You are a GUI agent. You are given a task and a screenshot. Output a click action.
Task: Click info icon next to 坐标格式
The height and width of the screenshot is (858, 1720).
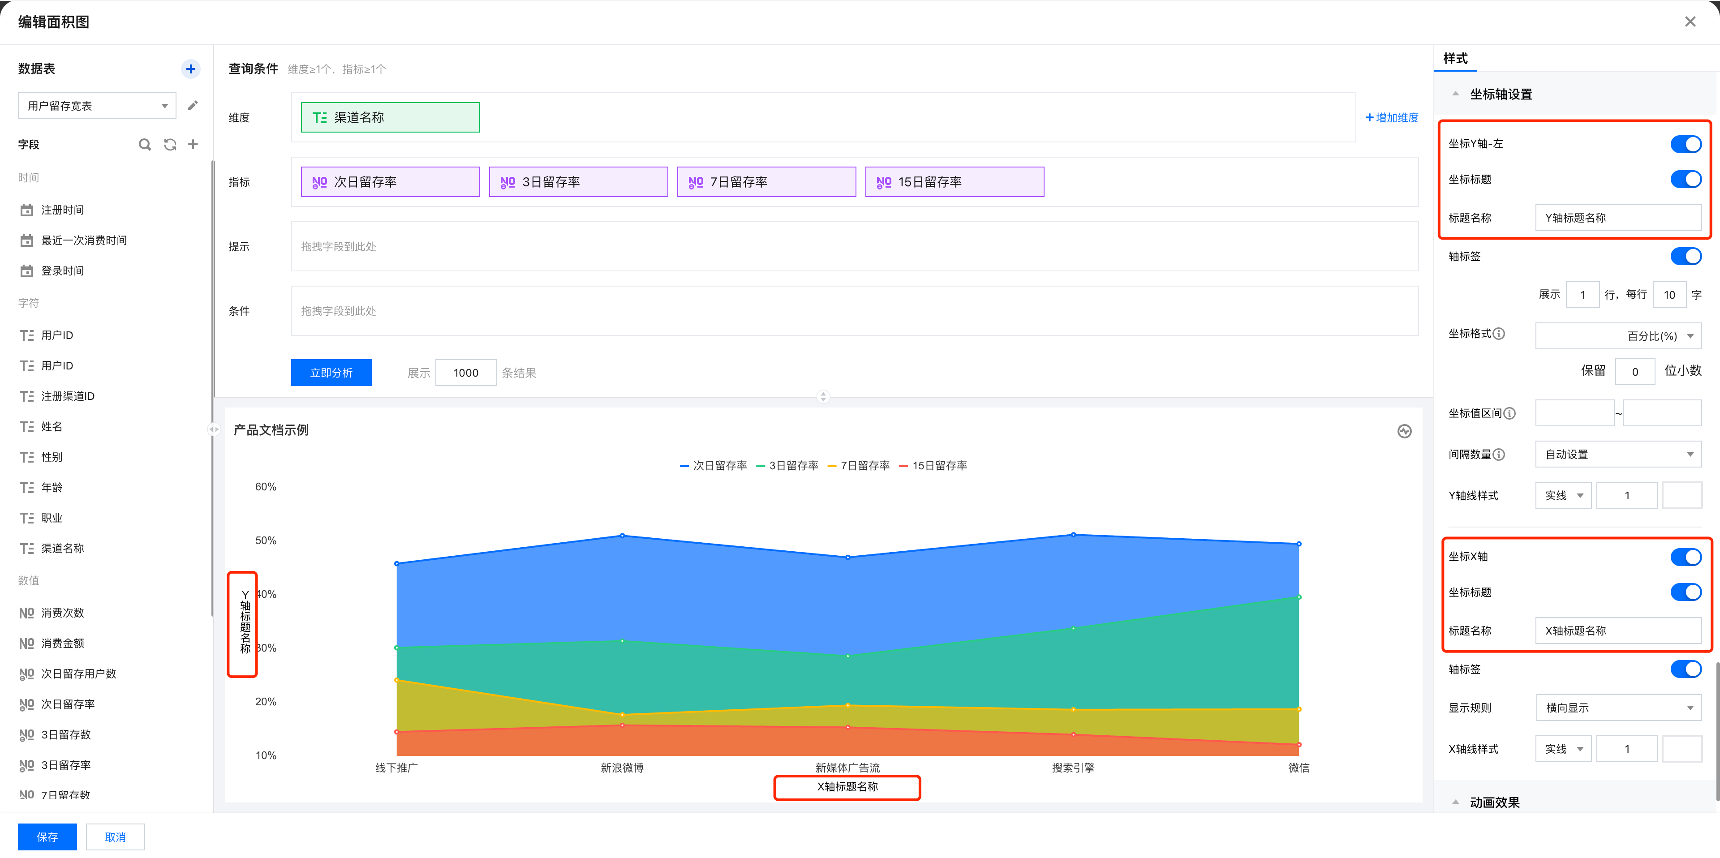coord(1499,334)
